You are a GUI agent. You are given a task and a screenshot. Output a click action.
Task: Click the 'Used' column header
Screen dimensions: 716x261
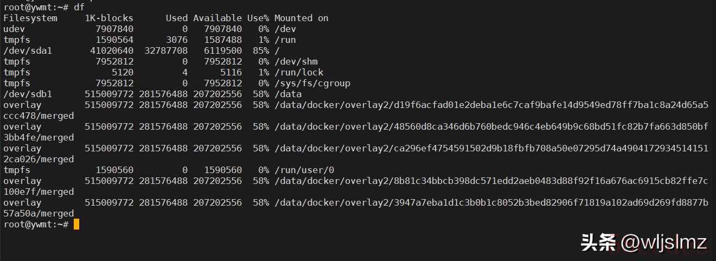click(177, 18)
